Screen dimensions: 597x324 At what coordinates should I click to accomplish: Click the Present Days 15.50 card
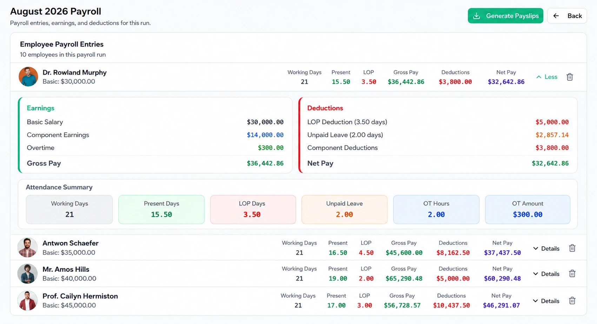(161, 209)
